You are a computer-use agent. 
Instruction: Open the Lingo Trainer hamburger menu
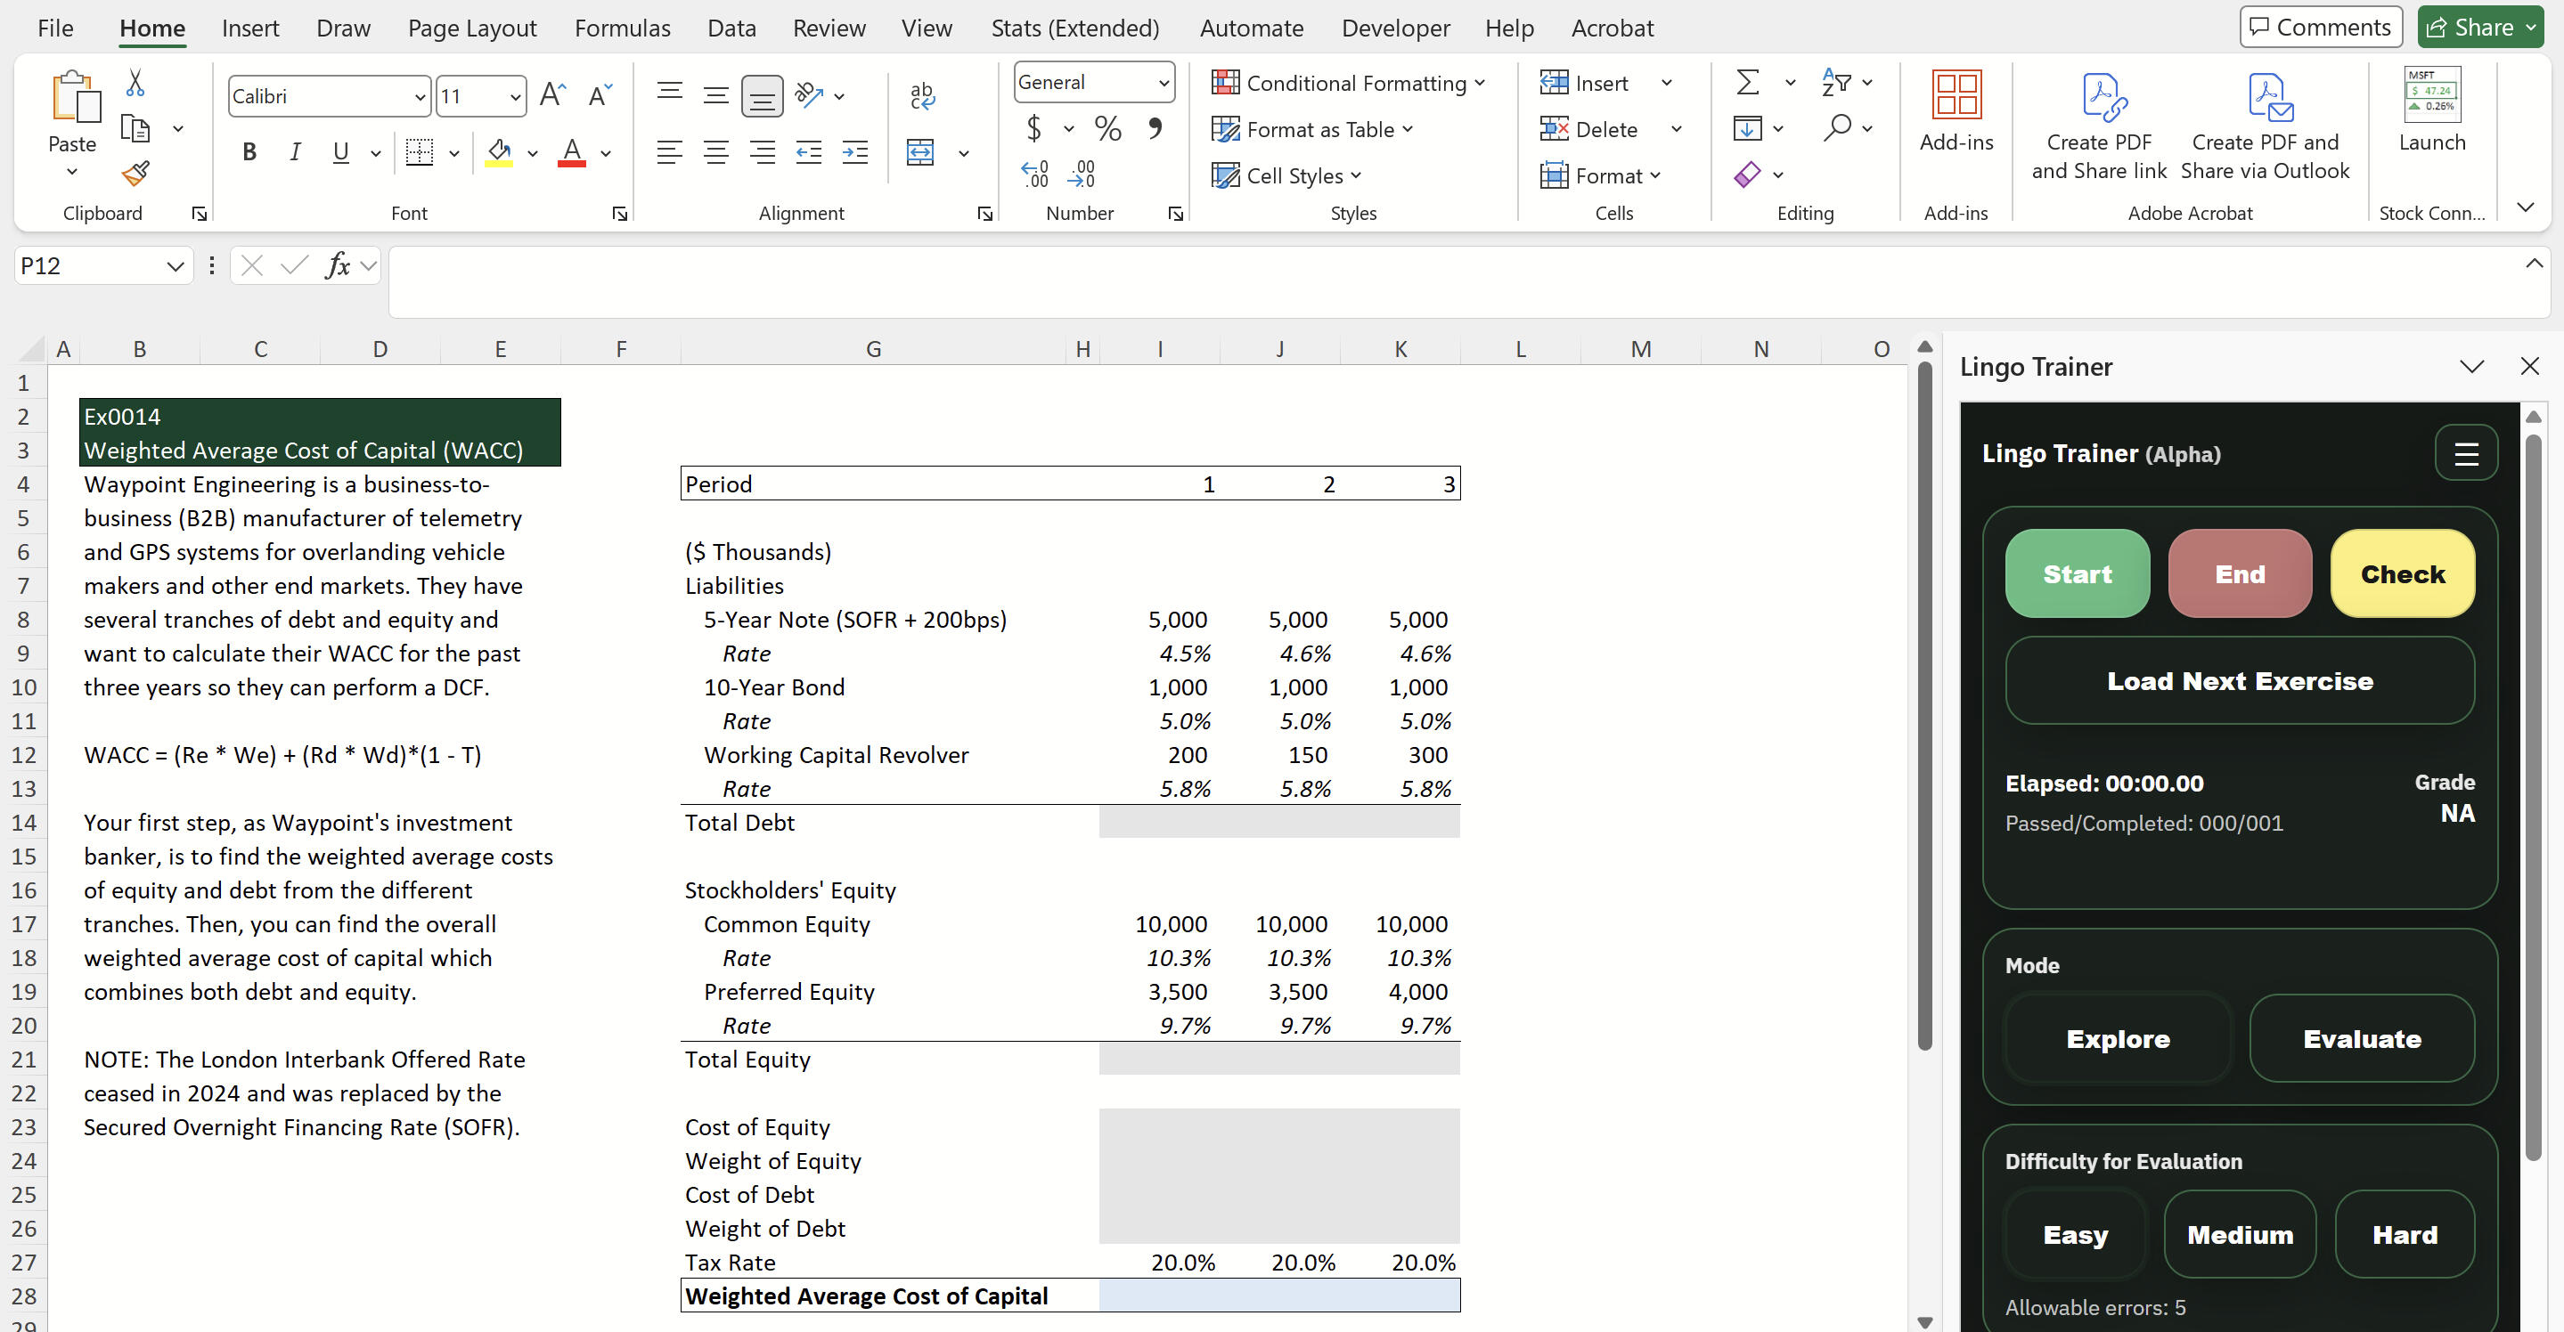tap(2465, 453)
